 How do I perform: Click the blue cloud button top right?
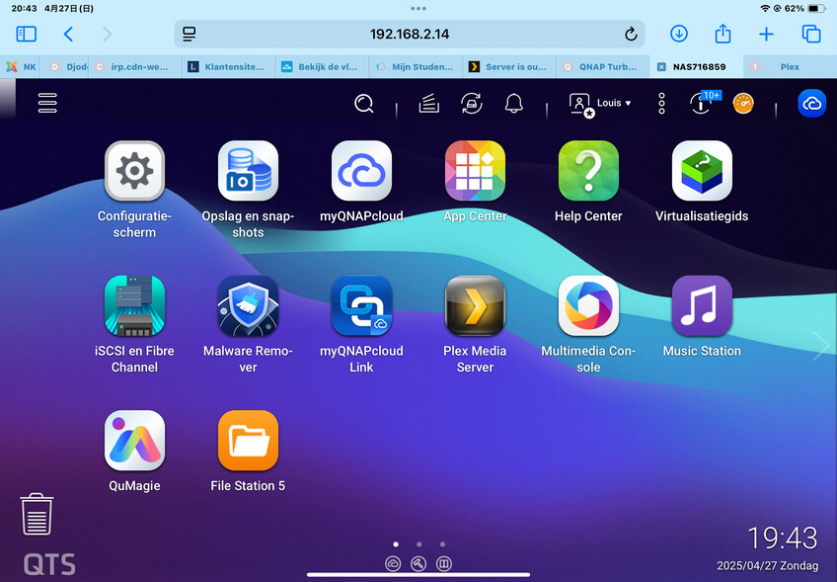point(812,103)
